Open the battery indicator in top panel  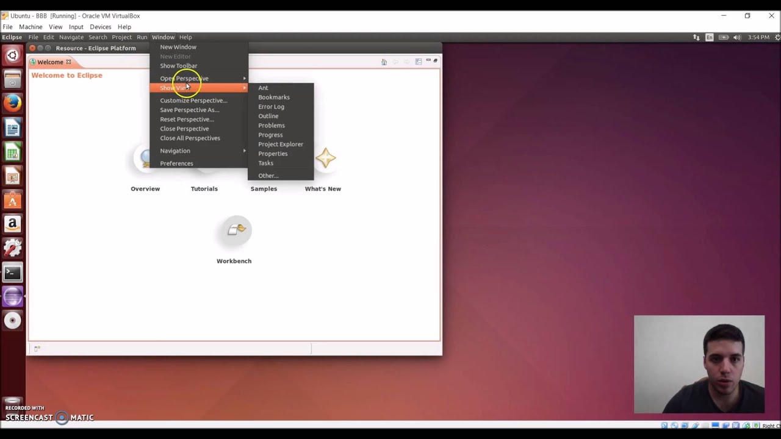[x=724, y=37]
